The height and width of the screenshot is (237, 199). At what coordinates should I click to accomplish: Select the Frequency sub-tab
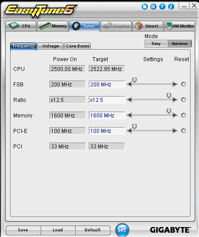pyautogui.click(x=23, y=46)
